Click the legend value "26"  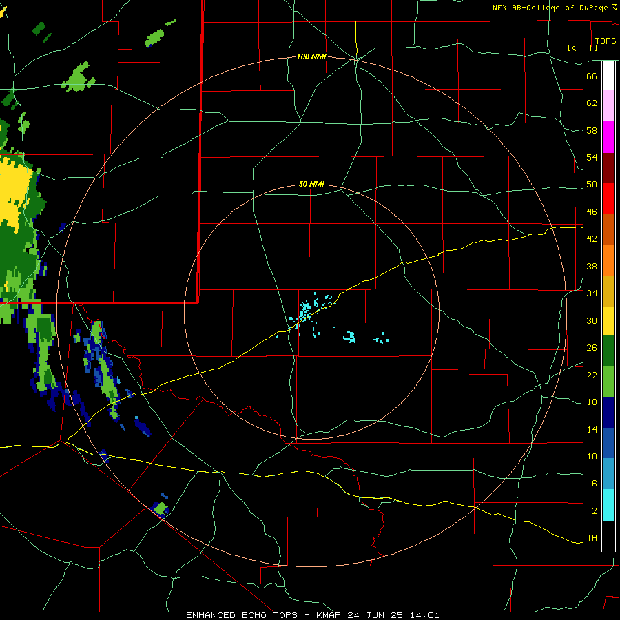(592, 348)
